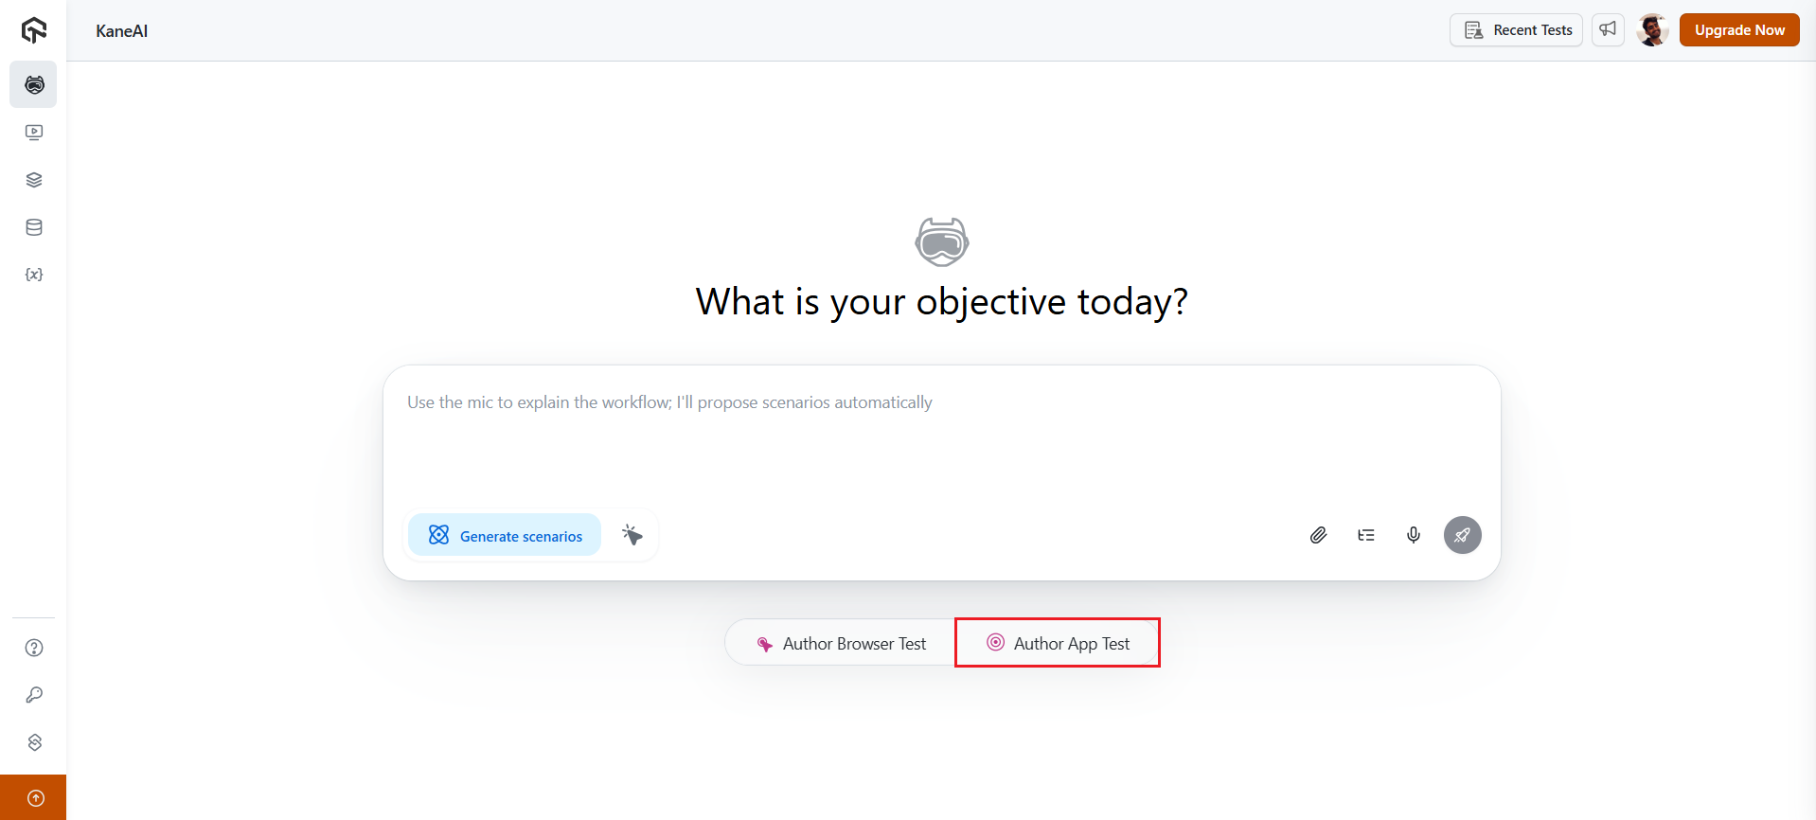Click the attach file paperclip icon
Screen dimensions: 1816x820
coord(1318,535)
